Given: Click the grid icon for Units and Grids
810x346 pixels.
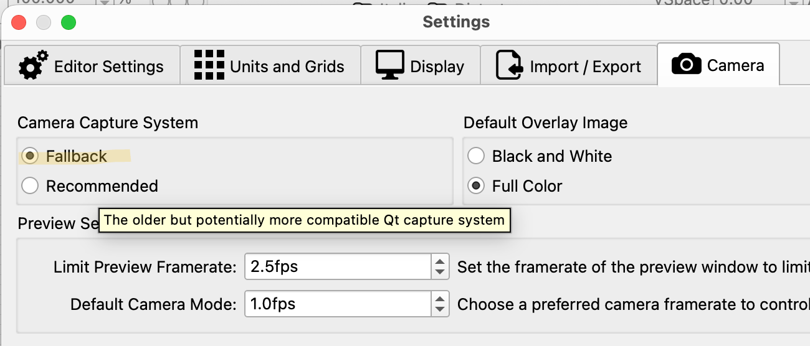Looking at the screenshot, I should point(209,65).
